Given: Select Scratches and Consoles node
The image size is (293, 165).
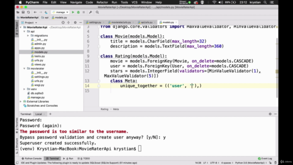Looking at the screenshot, I should pos(42,105).
